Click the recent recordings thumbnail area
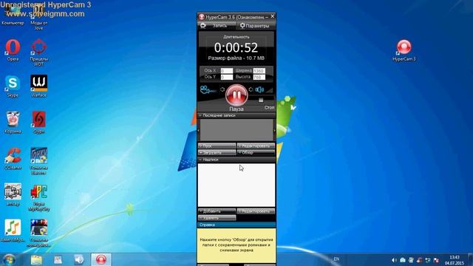 coord(236,130)
